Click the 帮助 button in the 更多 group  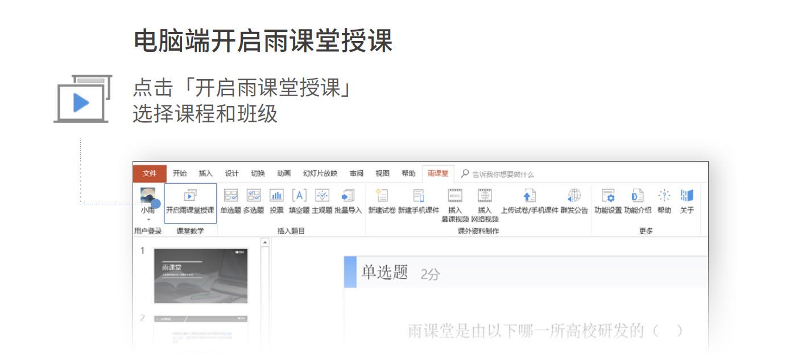pos(664,201)
